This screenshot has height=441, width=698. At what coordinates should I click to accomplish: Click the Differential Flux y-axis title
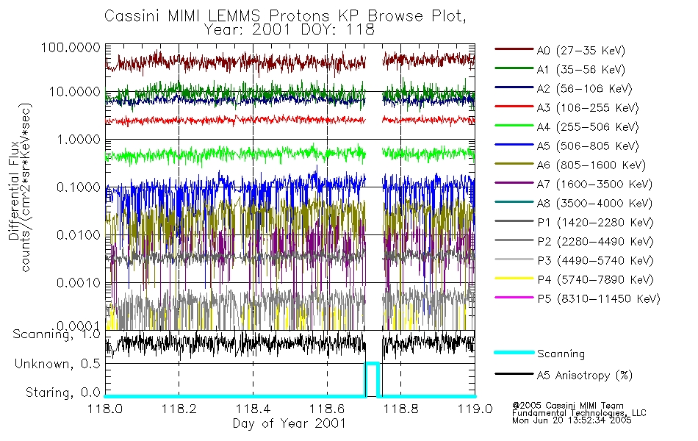click(x=13, y=190)
